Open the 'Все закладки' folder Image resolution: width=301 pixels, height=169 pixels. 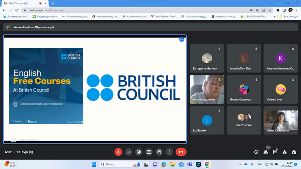tap(289, 16)
